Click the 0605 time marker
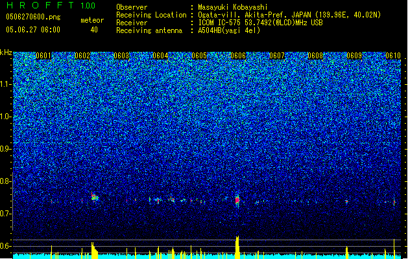The height and width of the screenshot is (259, 408). [x=199, y=56]
